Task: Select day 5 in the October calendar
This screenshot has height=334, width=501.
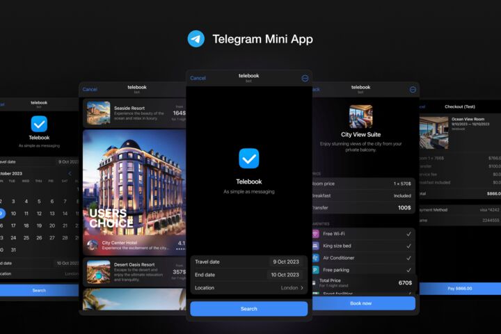Action: (x=39, y=201)
